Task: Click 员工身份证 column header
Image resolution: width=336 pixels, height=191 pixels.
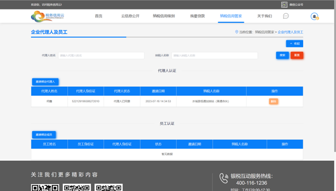Action: coord(86,144)
